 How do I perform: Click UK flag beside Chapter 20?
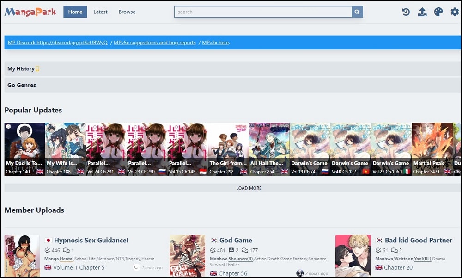pos(379,268)
